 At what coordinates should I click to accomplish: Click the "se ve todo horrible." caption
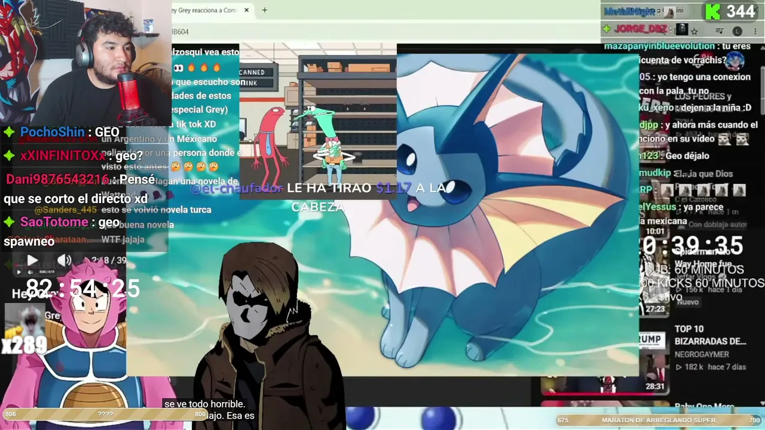204,404
